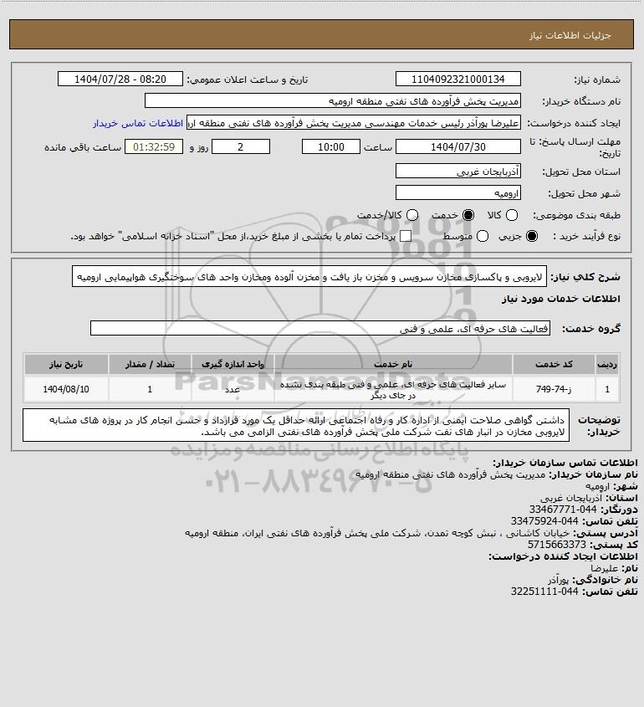Click the گروه خدمت field

click(320, 328)
